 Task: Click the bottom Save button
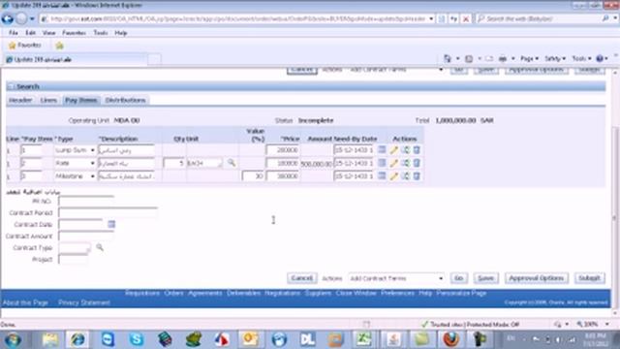click(485, 278)
